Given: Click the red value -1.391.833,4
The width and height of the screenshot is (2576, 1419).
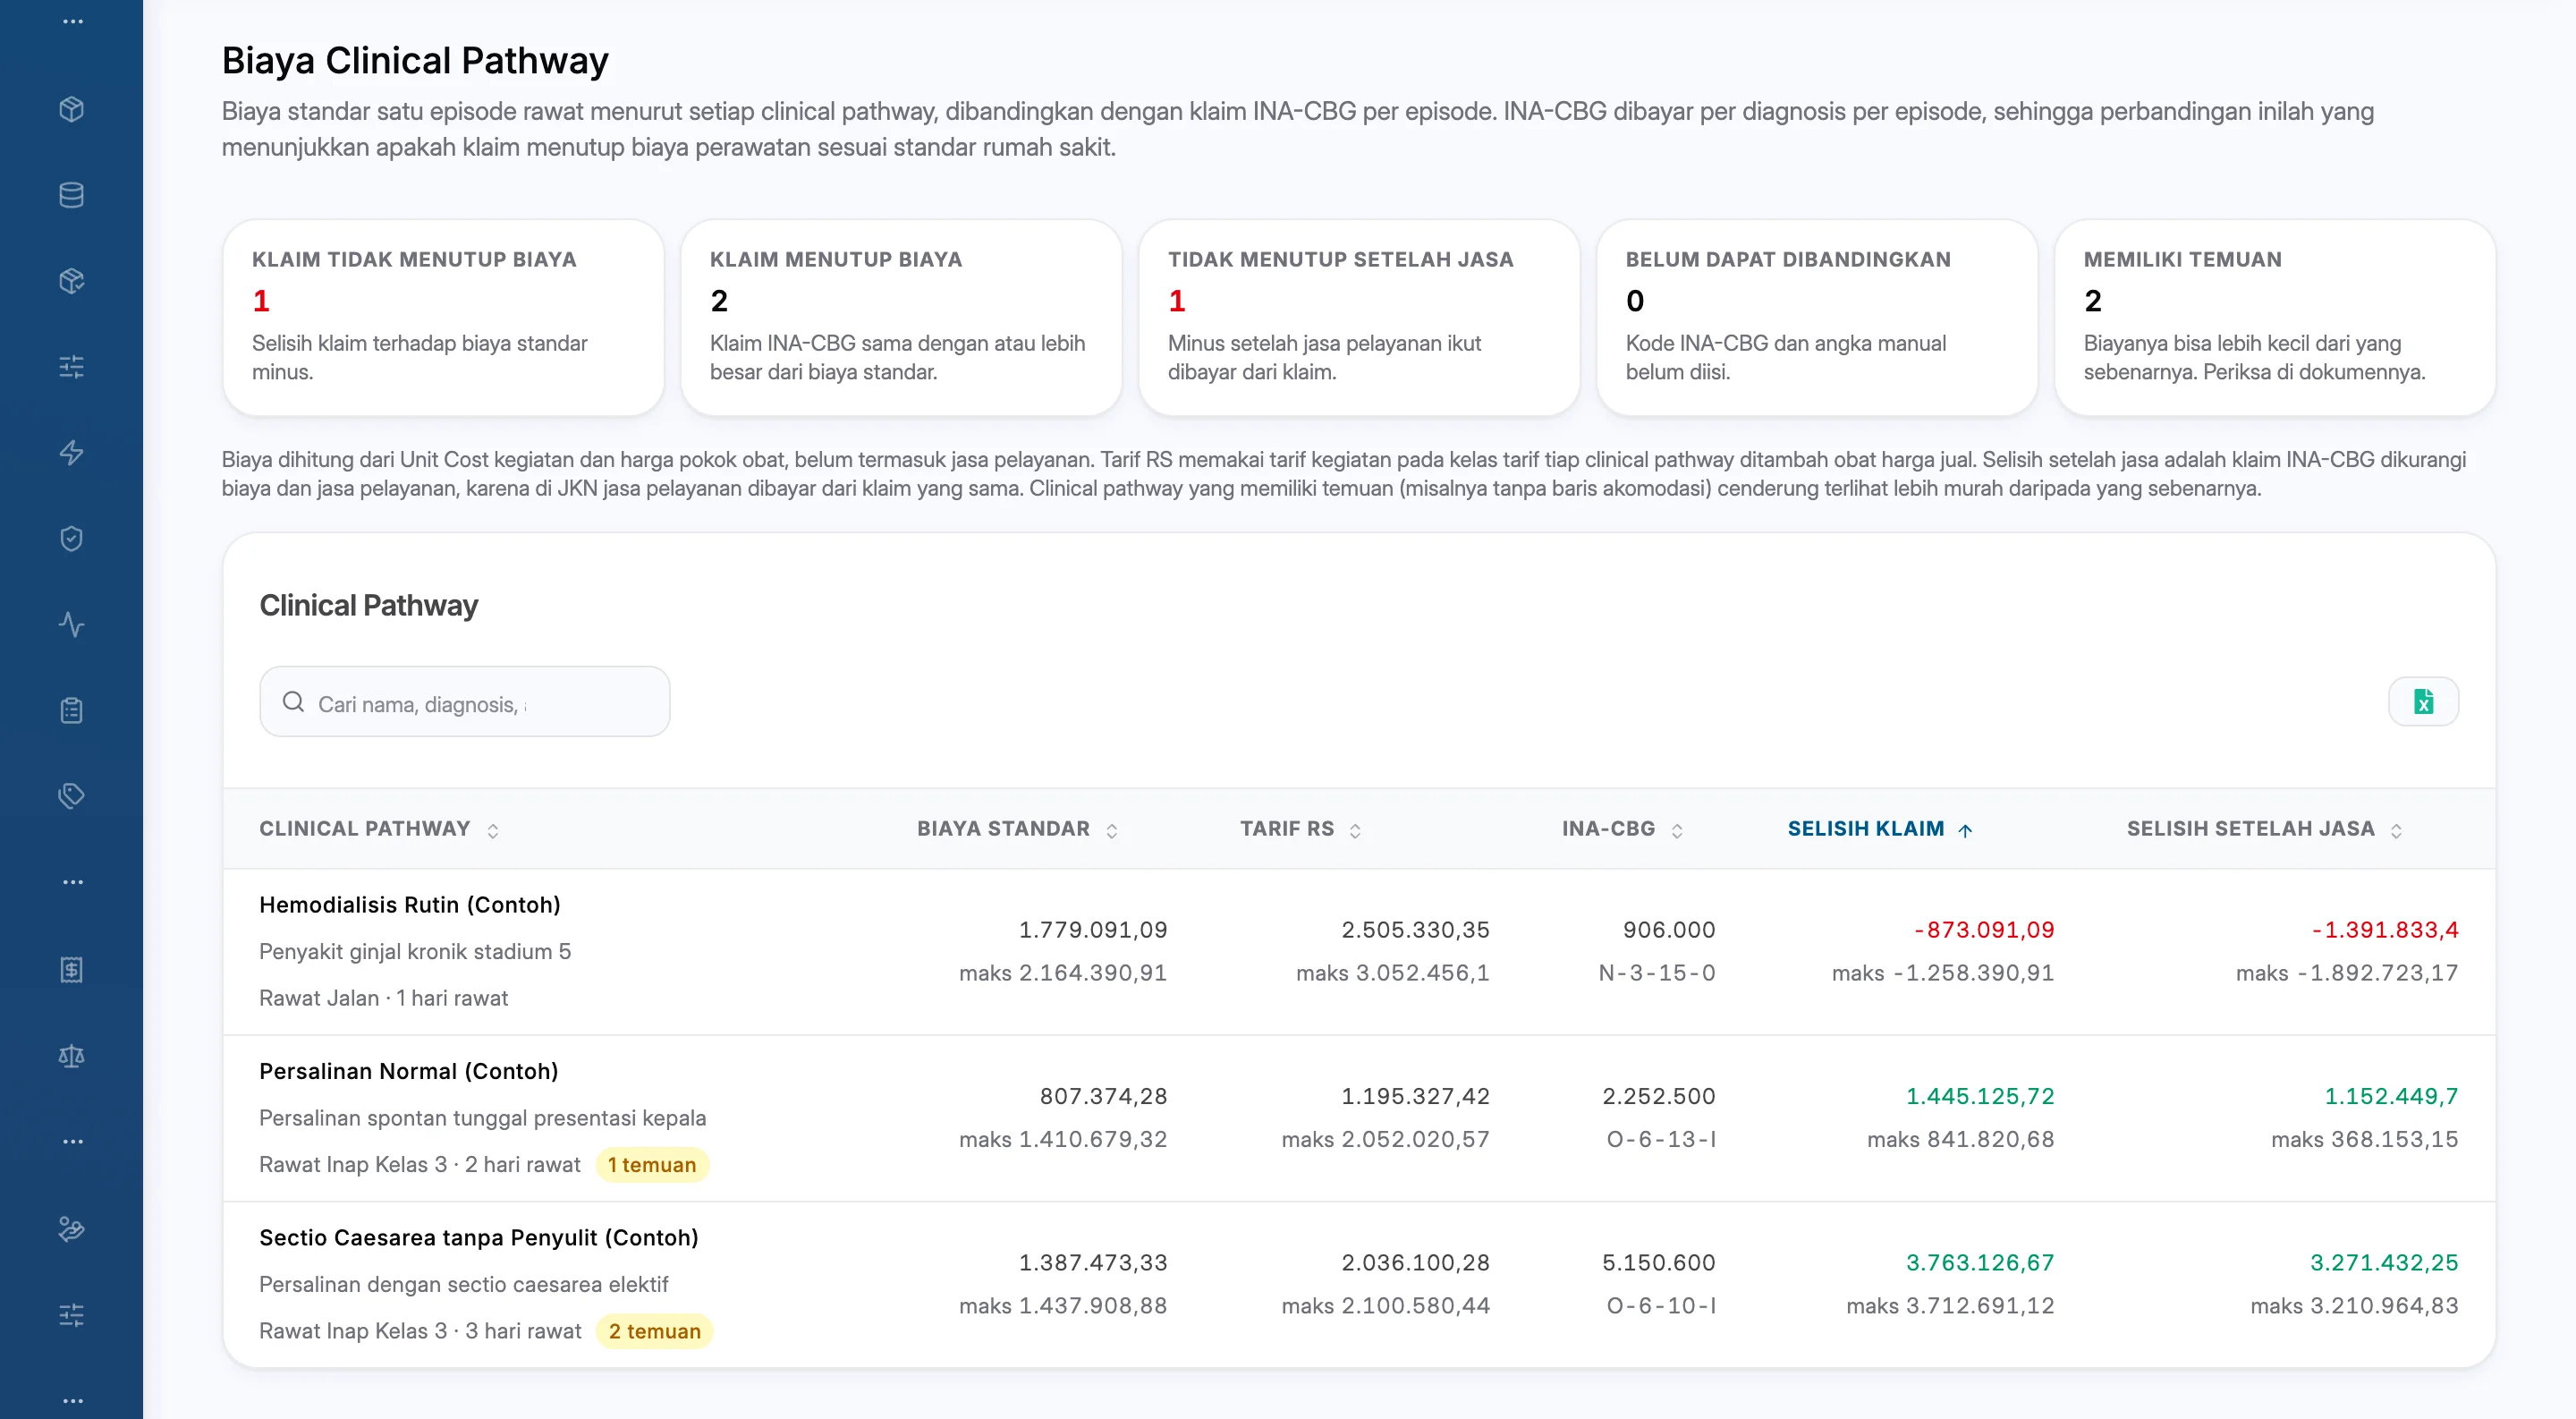Looking at the screenshot, I should (x=2385, y=930).
